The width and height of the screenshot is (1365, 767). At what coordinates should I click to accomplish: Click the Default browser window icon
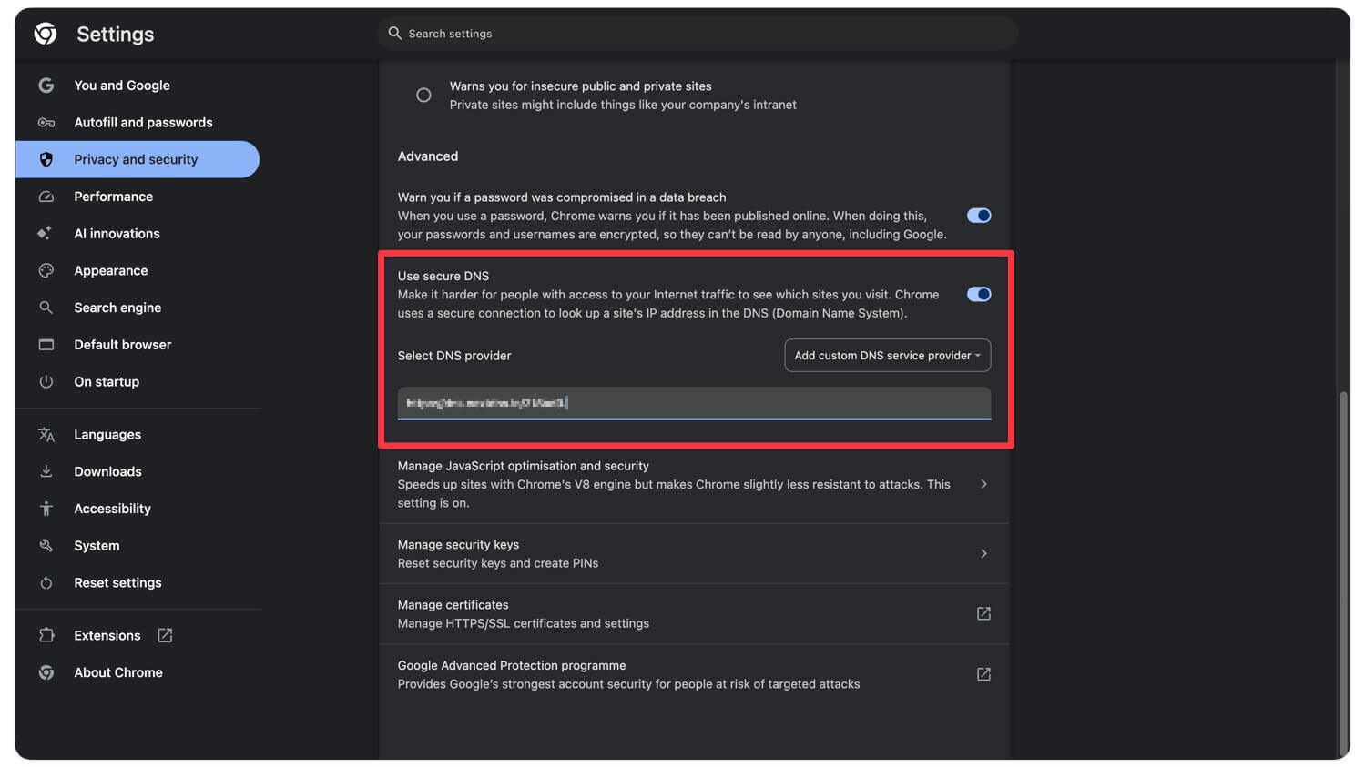click(46, 345)
